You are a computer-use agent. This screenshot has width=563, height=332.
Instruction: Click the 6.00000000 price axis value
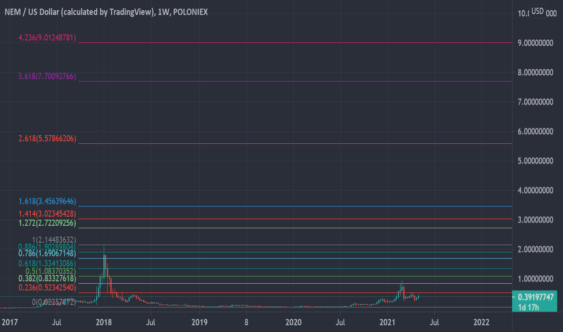535,132
